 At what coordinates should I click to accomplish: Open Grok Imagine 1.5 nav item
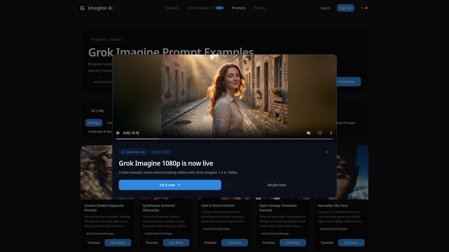point(205,8)
